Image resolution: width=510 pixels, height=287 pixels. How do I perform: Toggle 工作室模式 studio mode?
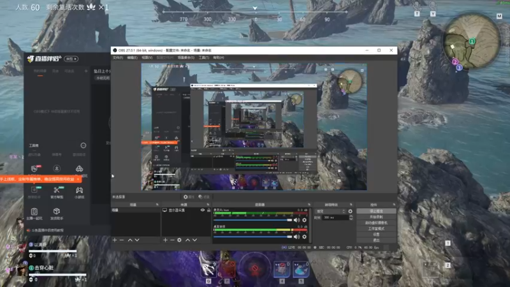376,228
